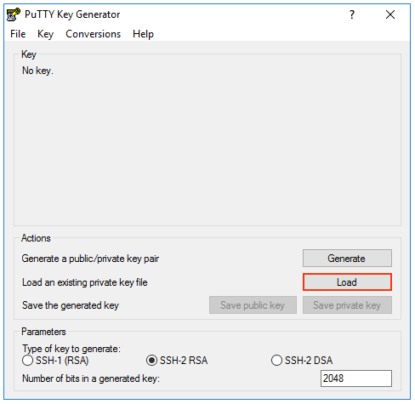The height and width of the screenshot is (404, 415).
Task: Click the 'Generate a public/private key pair' label
Action: (x=90, y=259)
